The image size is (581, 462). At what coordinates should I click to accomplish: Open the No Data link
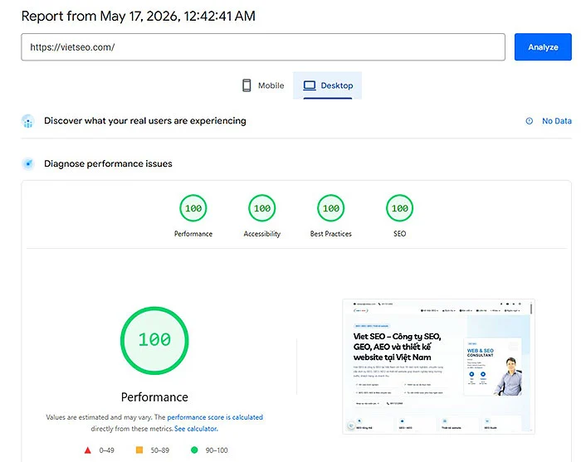[x=557, y=121]
